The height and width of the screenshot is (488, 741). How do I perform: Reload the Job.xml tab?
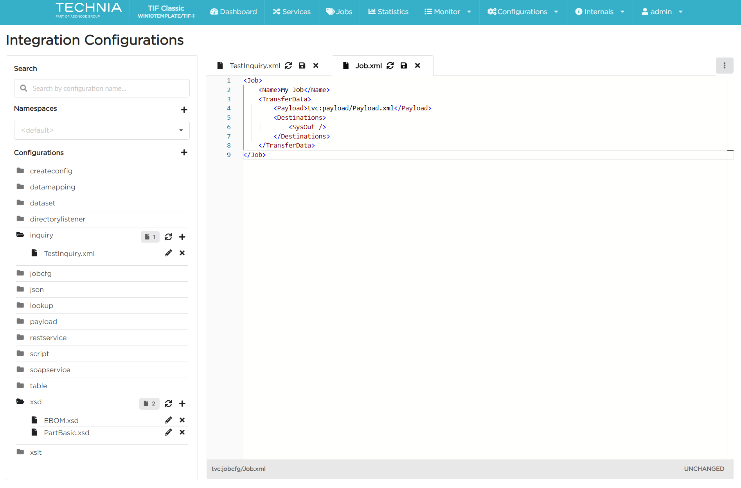click(x=390, y=65)
